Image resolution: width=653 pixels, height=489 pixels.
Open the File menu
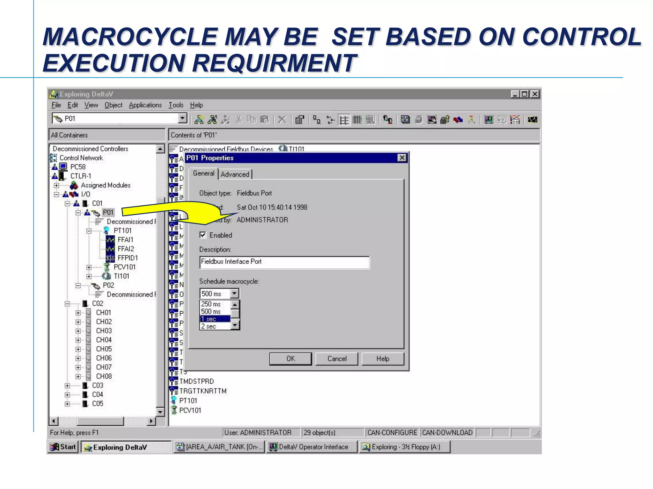click(56, 105)
